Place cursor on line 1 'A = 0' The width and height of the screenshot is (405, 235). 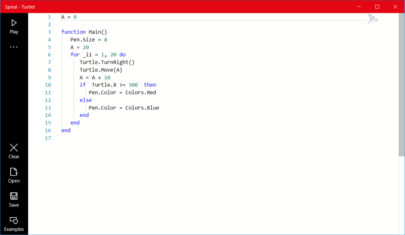69,17
